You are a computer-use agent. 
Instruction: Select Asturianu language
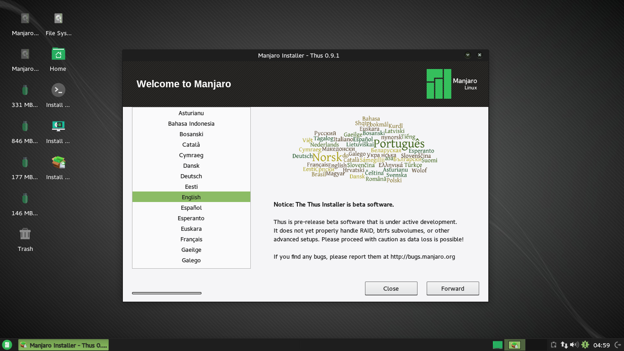[191, 113]
